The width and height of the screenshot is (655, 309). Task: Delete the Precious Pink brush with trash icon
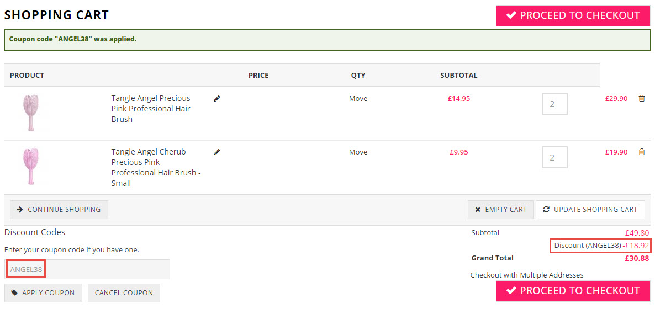(642, 99)
